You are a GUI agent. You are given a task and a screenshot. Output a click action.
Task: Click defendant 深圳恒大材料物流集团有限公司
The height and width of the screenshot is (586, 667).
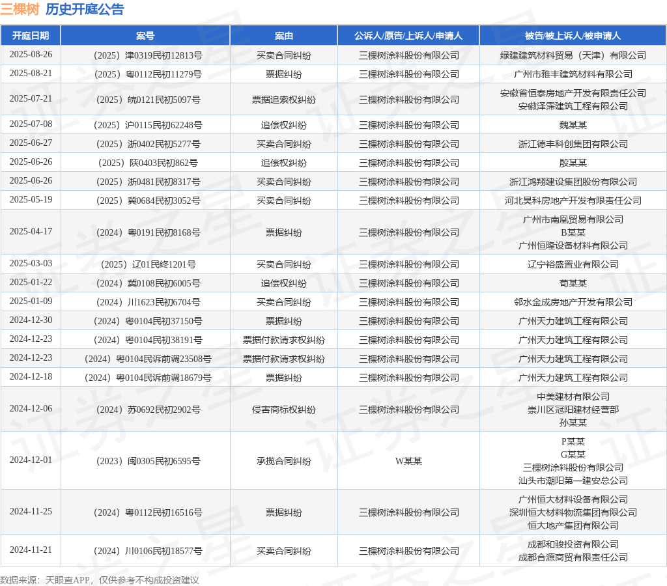coord(573,512)
